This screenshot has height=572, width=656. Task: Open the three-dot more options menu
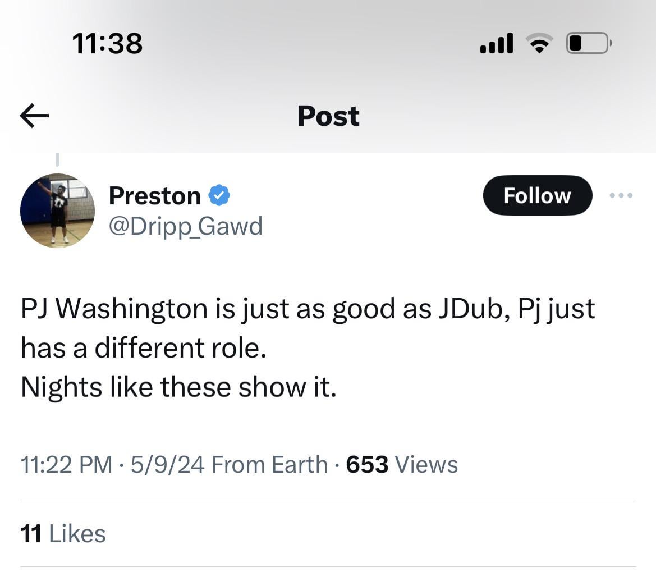(x=621, y=195)
